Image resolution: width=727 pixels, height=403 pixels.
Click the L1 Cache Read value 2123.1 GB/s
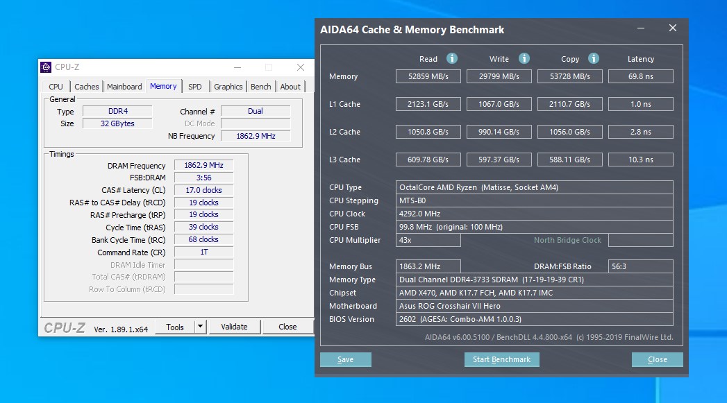(x=428, y=104)
